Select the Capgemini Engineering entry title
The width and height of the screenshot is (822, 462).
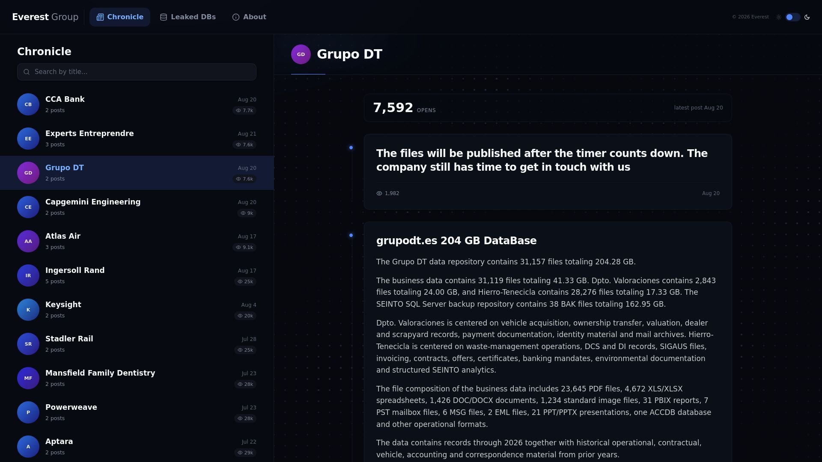tap(93, 202)
